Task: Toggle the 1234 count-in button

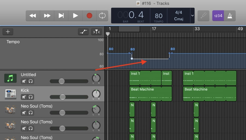Action: pos(218,16)
